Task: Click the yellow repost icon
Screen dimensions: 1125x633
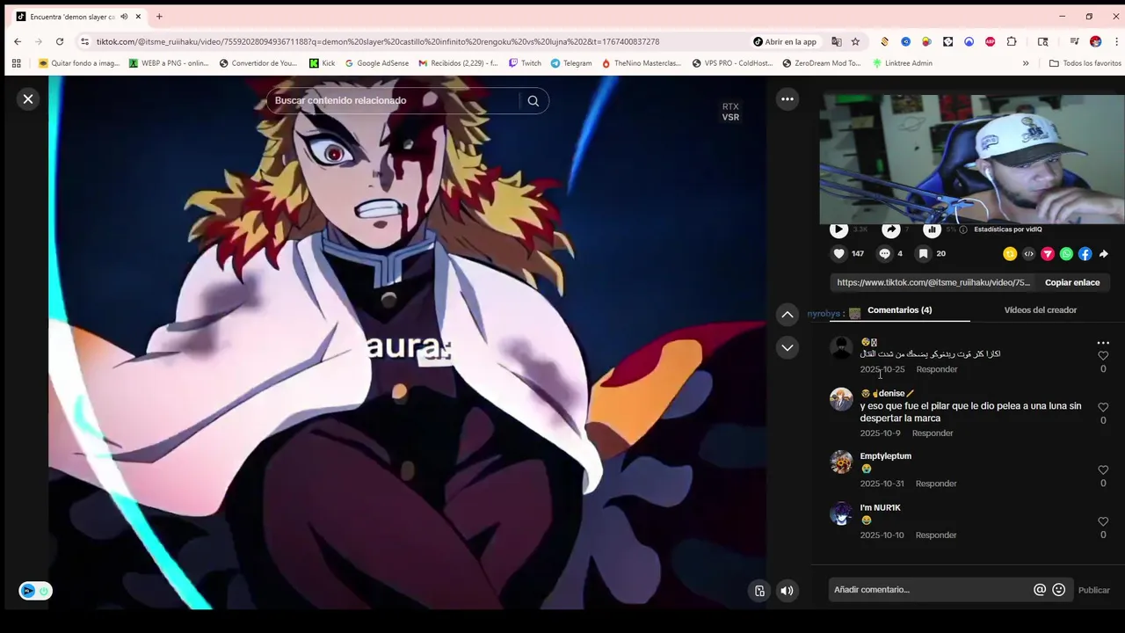Action: 1010,254
